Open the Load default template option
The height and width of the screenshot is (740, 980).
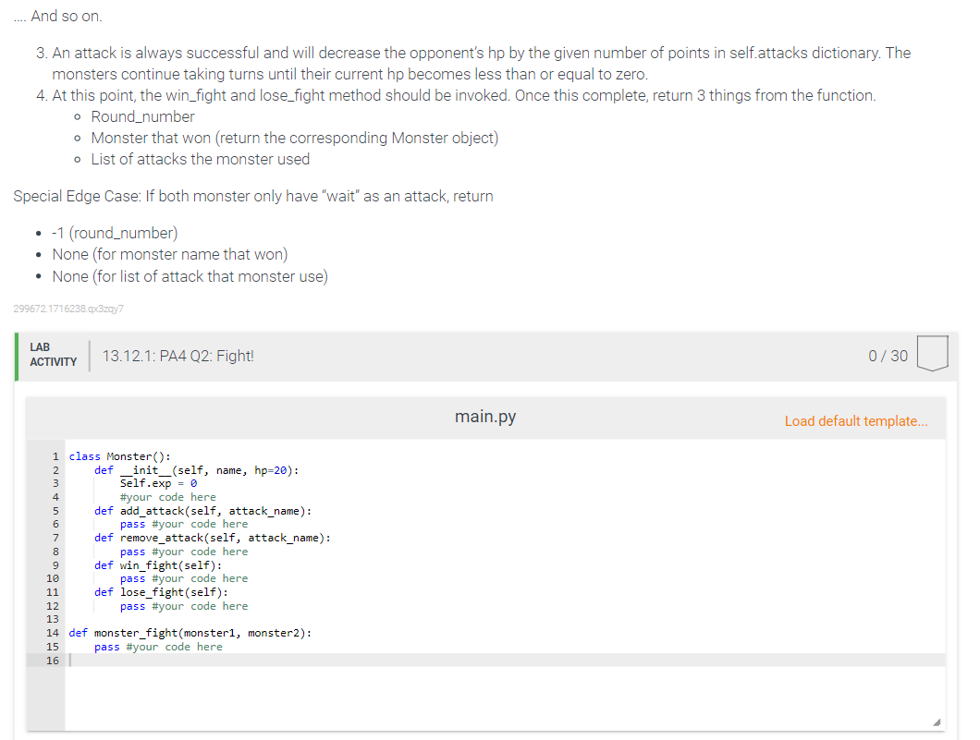[x=855, y=420]
